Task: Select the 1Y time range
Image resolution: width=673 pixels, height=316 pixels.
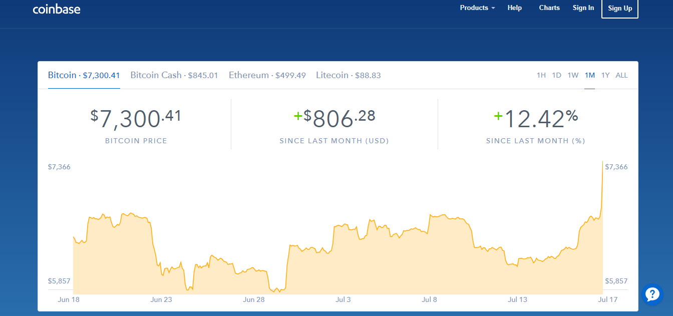Action: (x=605, y=75)
